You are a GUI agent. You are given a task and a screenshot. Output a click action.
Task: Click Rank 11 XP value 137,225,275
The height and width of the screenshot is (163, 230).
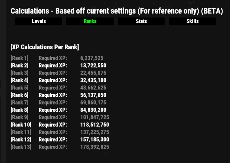pos(95,132)
